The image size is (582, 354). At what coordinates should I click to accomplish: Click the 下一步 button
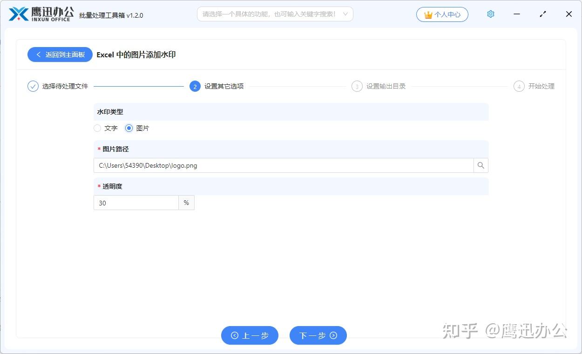[318, 335]
